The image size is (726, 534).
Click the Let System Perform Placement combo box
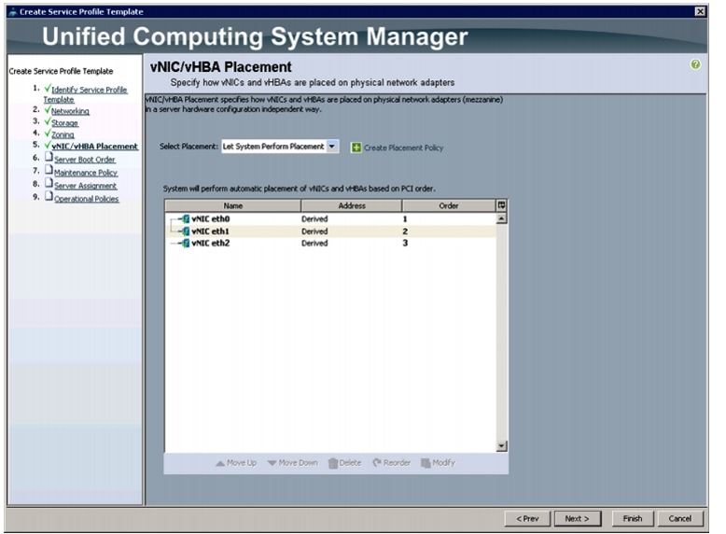[280, 147]
